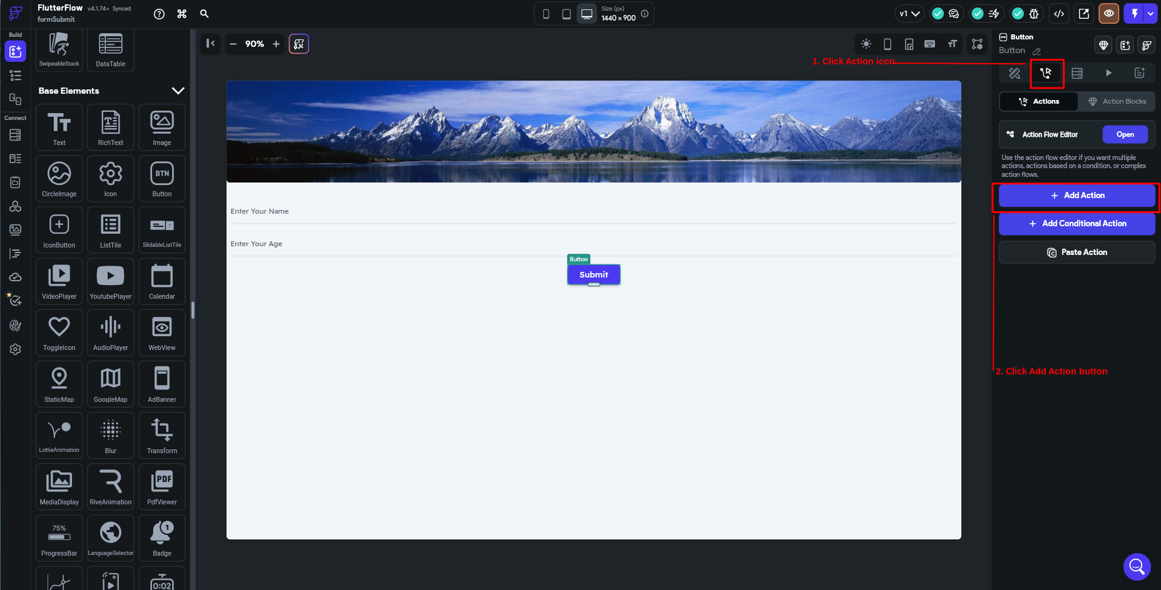Open the Theme Settings sidebar icon
This screenshot has width=1161, height=590.
[15, 326]
